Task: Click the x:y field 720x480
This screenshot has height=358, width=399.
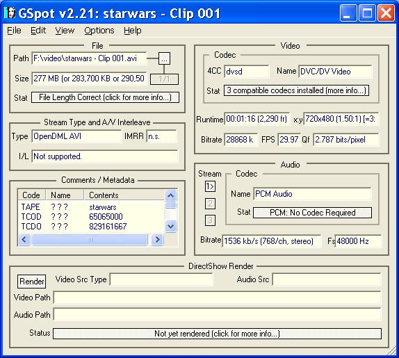Action: coord(341,119)
